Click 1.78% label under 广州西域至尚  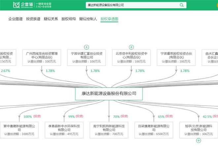[x=50, y=71]
